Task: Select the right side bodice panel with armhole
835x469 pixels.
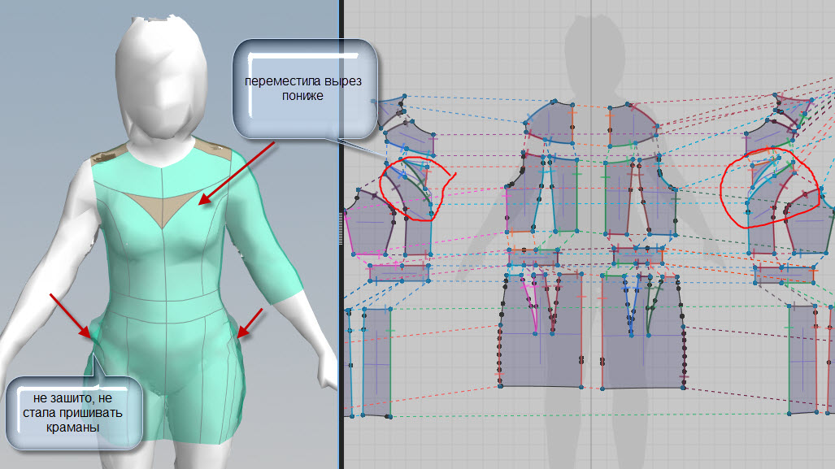Action: (659, 197)
